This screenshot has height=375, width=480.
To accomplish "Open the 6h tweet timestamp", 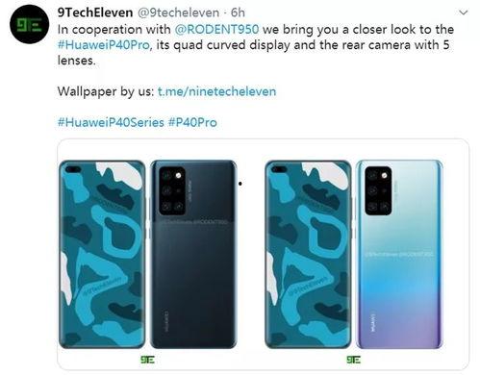I will (238, 12).
